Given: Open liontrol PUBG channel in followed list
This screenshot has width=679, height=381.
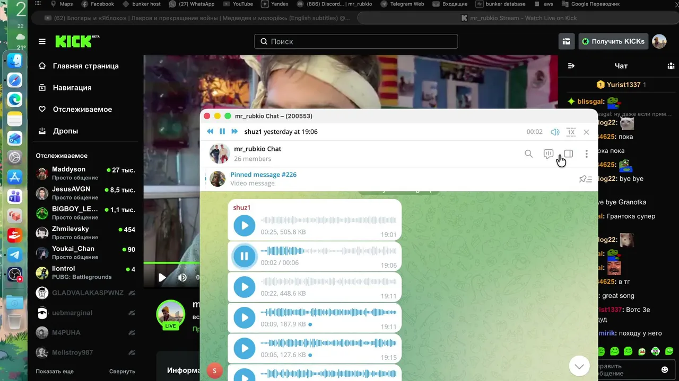Looking at the screenshot, I should pyautogui.click(x=85, y=273).
